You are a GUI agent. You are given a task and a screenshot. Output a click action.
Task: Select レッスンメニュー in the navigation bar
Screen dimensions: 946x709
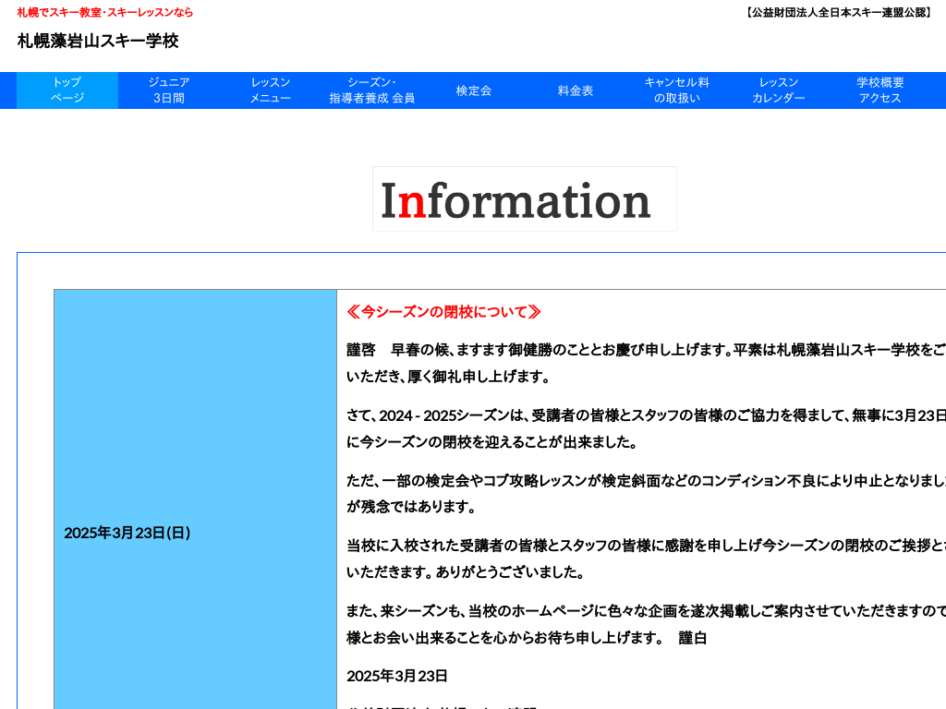coord(271,90)
